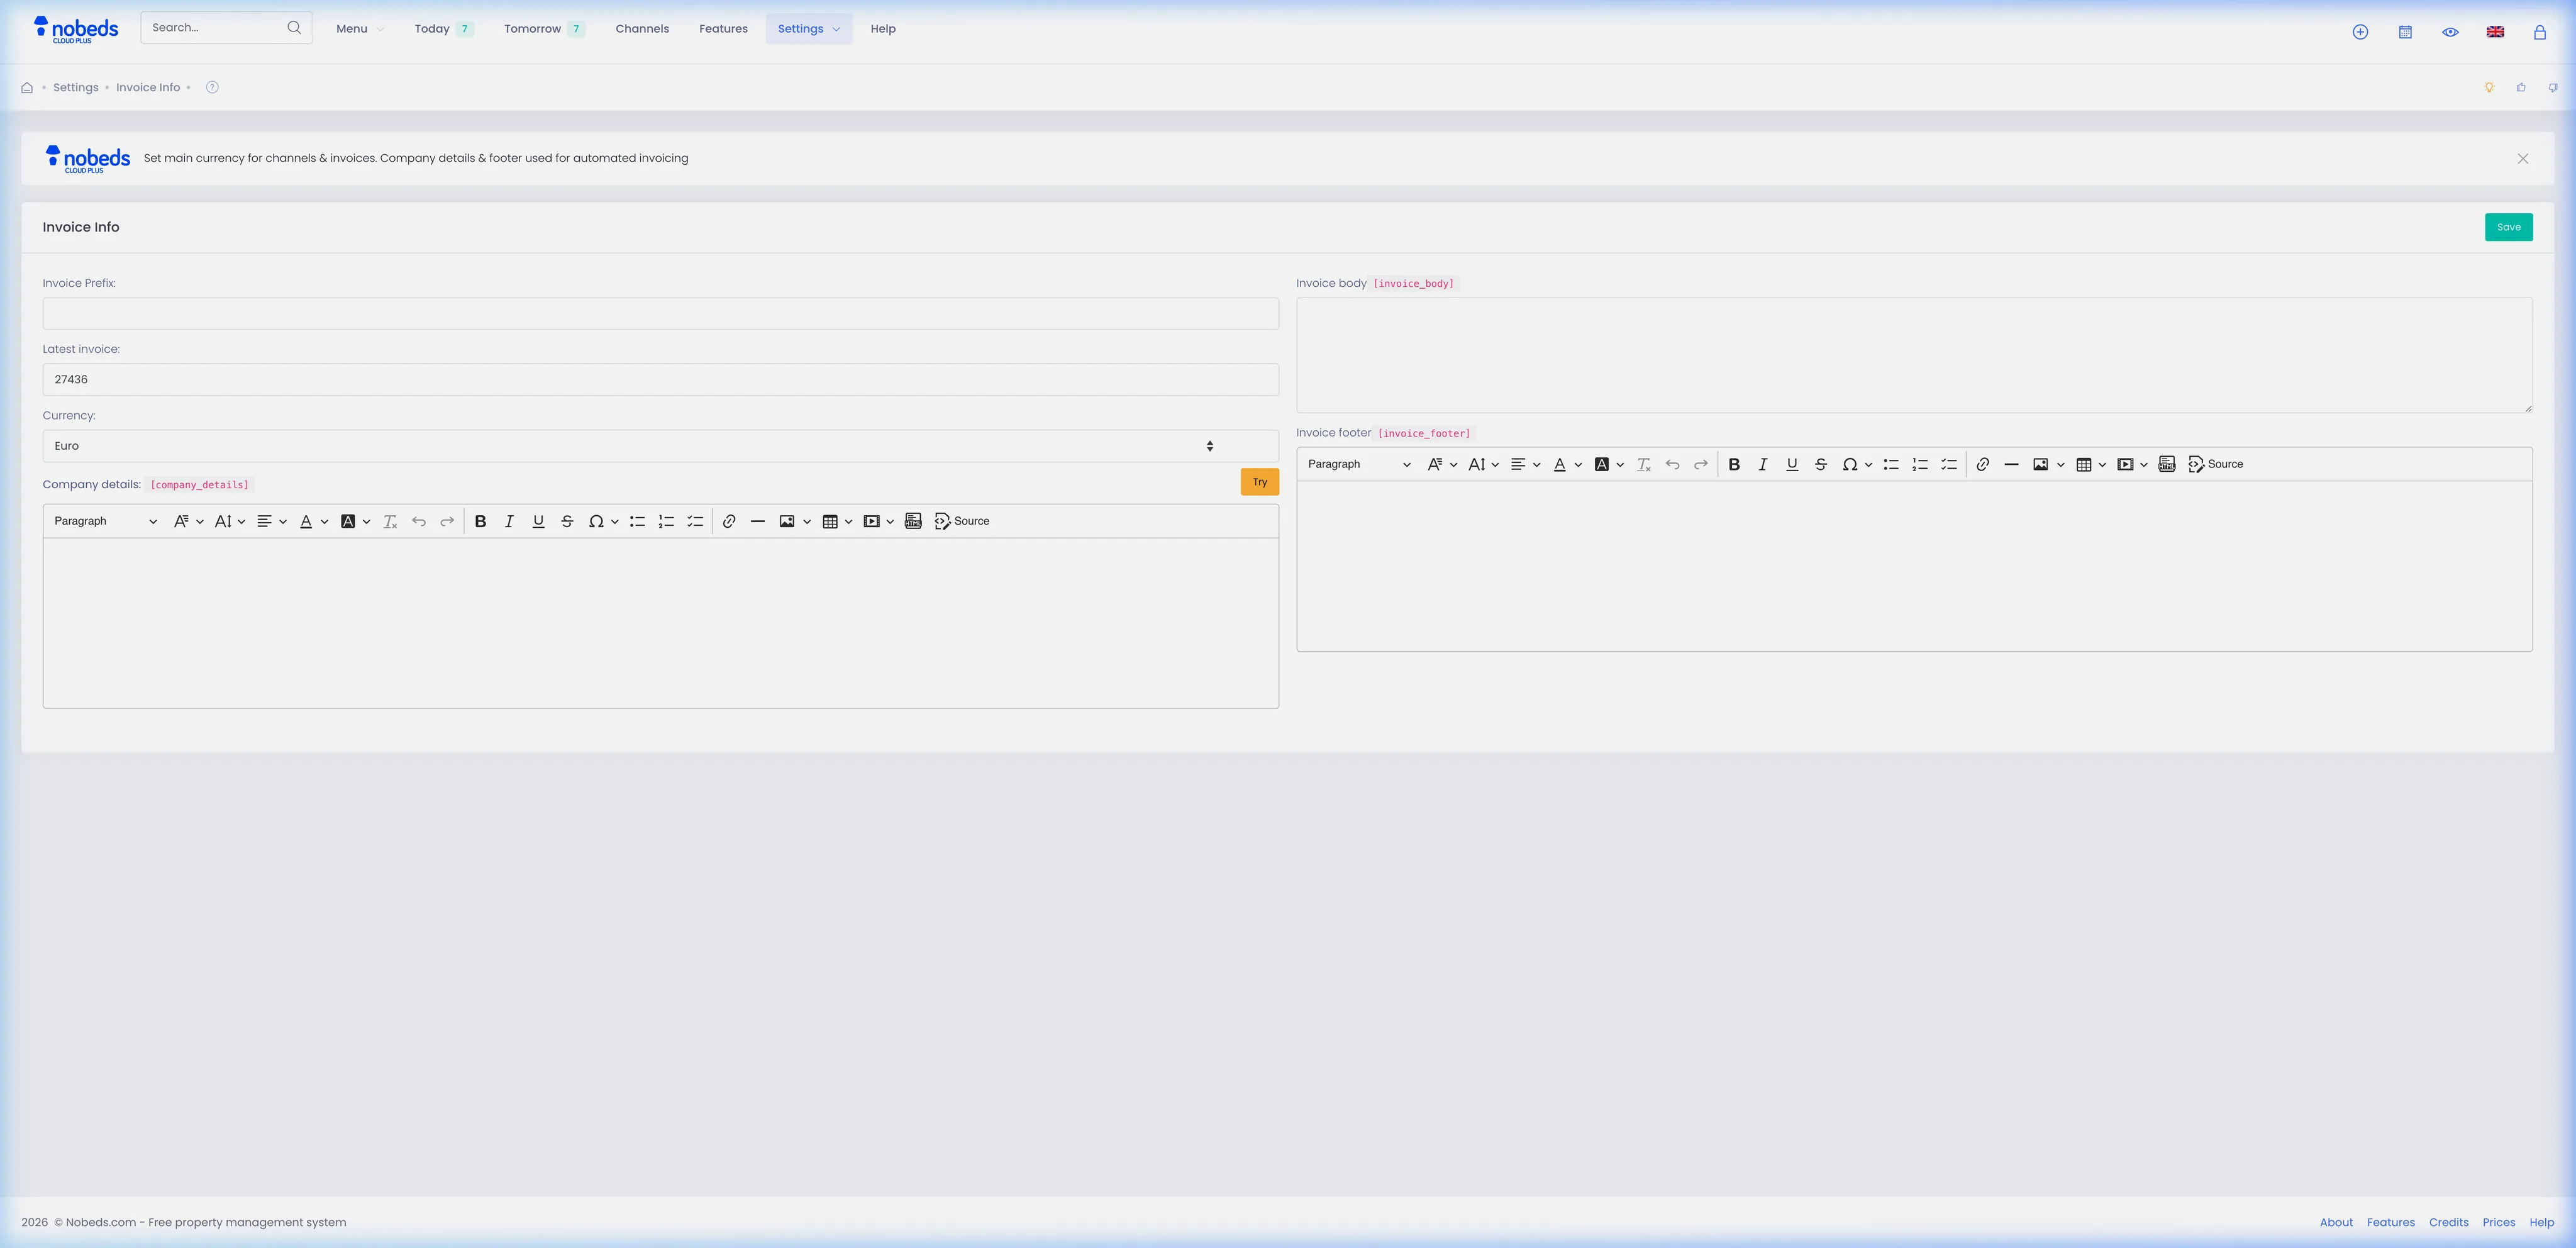Open special characters dropdown in Invoice footer
The width and height of the screenshot is (2576, 1248).
(x=1857, y=464)
